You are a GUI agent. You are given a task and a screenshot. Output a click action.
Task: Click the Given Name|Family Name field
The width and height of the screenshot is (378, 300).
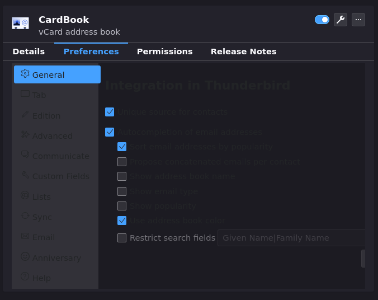(x=291, y=238)
